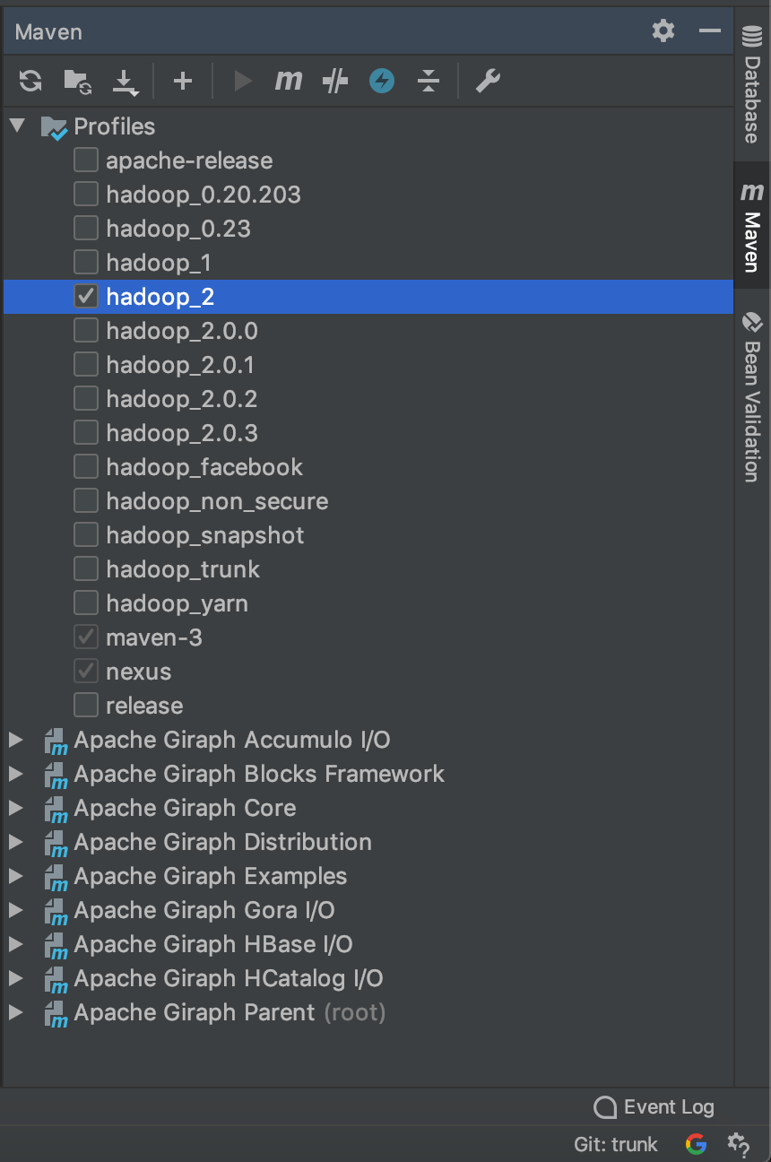The height and width of the screenshot is (1162, 771).
Task: Open the Event Log
Action: coord(654,1107)
